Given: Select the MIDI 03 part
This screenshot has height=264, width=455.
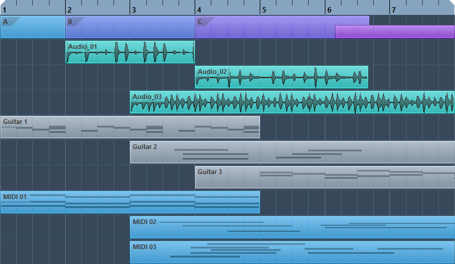Looking at the screenshot, I should click(x=293, y=253).
